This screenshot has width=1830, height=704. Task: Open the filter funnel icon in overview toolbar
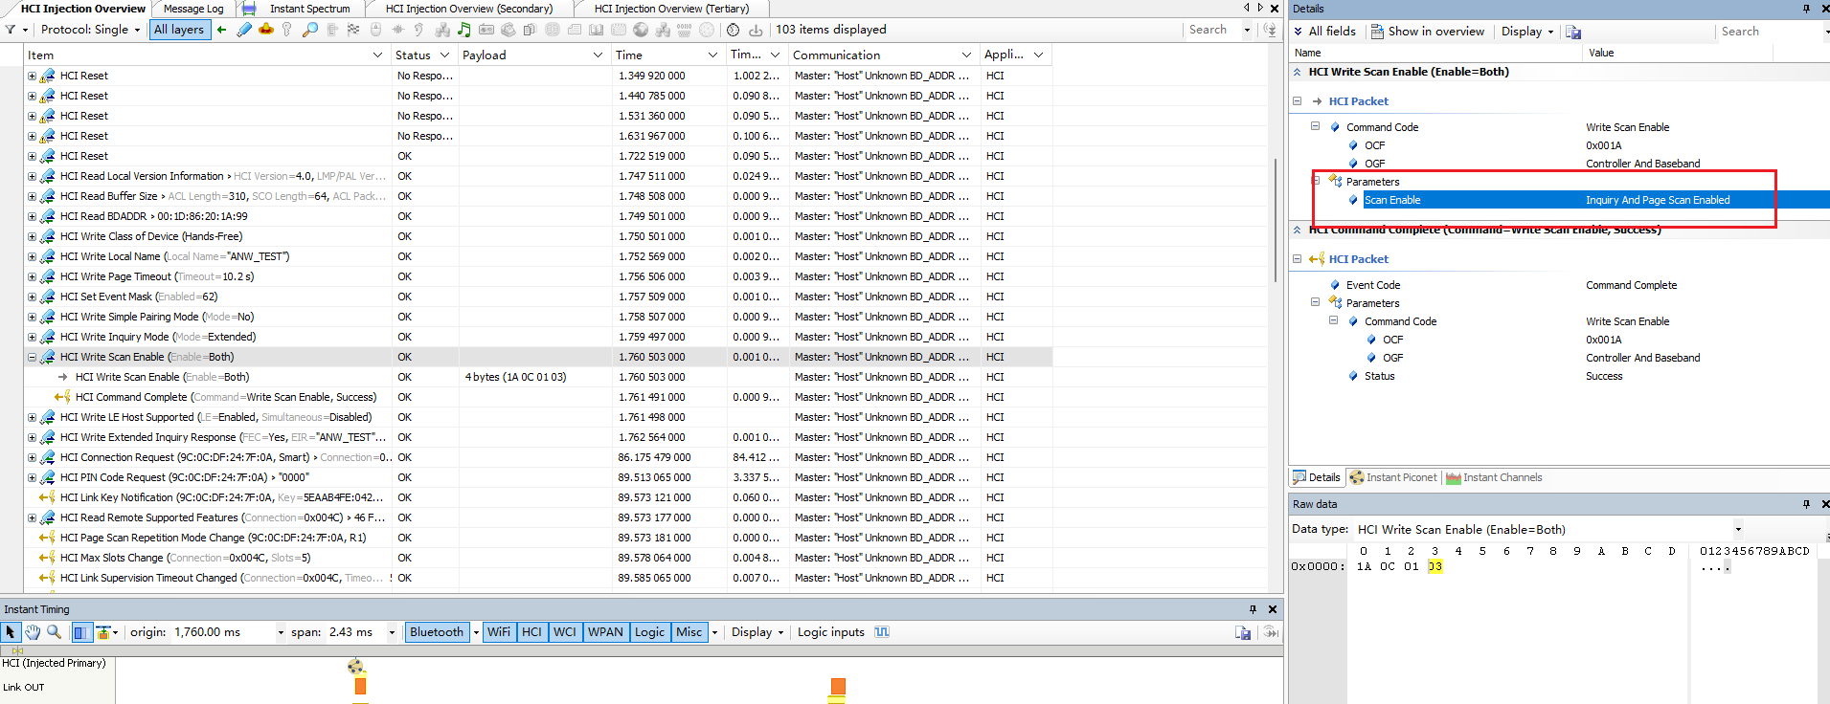[x=10, y=30]
